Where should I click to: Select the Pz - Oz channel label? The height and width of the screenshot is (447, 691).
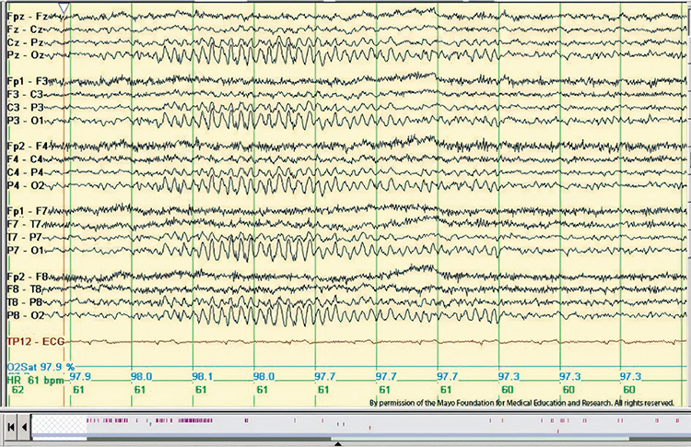[x=24, y=55]
